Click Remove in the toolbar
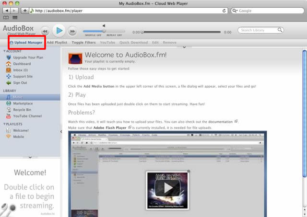Screen dimensions: 307x217 point(169,43)
